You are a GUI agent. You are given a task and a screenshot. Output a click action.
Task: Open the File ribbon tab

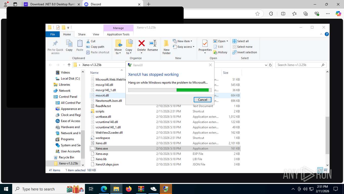pos(53,34)
